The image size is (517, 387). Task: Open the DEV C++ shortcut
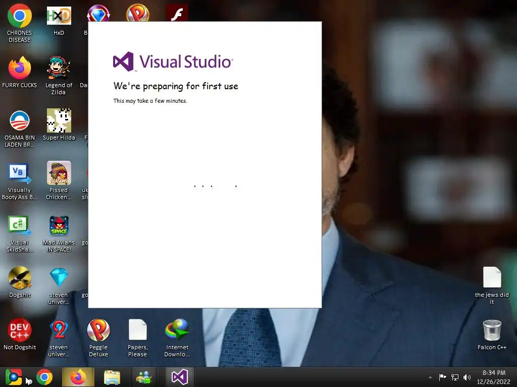click(20, 334)
